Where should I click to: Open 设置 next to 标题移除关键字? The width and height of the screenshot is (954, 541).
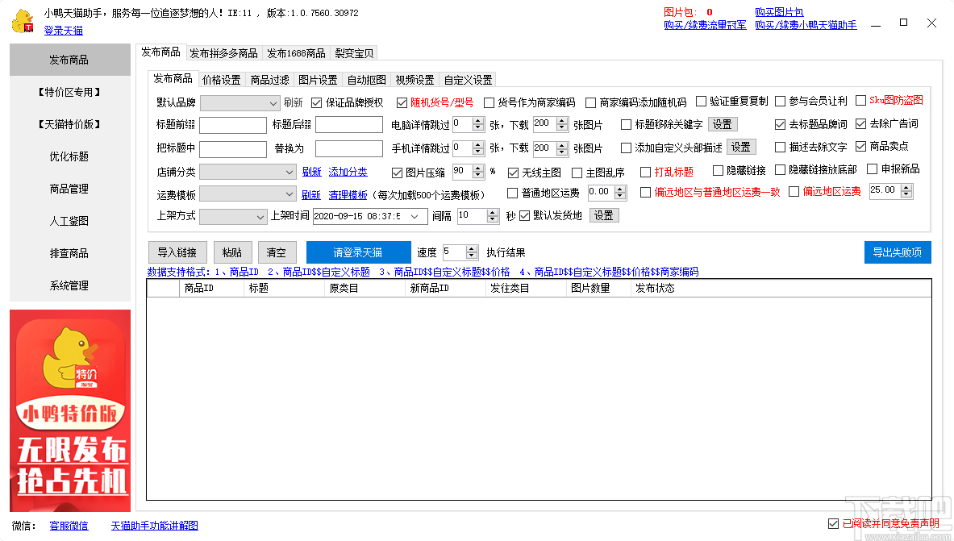[x=723, y=124]
